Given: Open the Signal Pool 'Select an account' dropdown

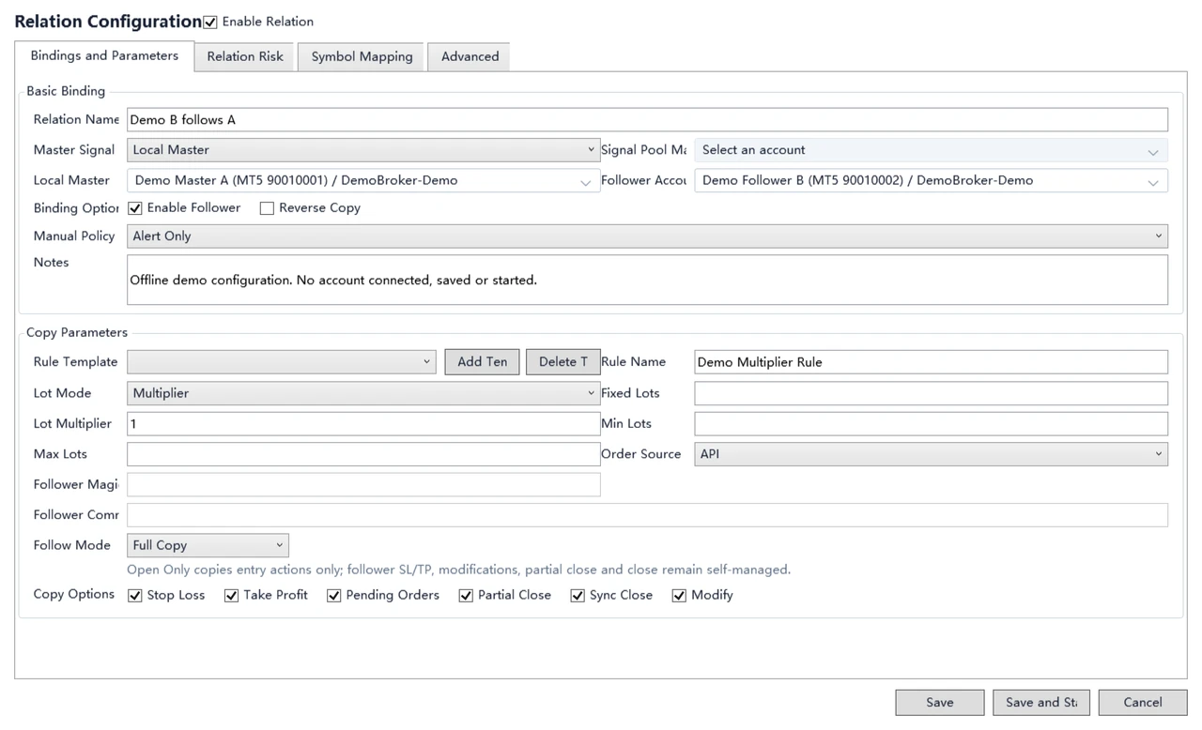Looking at the screenshot, I should coord(931,150).
